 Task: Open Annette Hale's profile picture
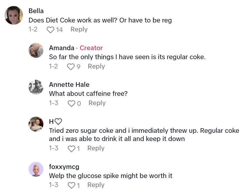[x=36, y=87]
